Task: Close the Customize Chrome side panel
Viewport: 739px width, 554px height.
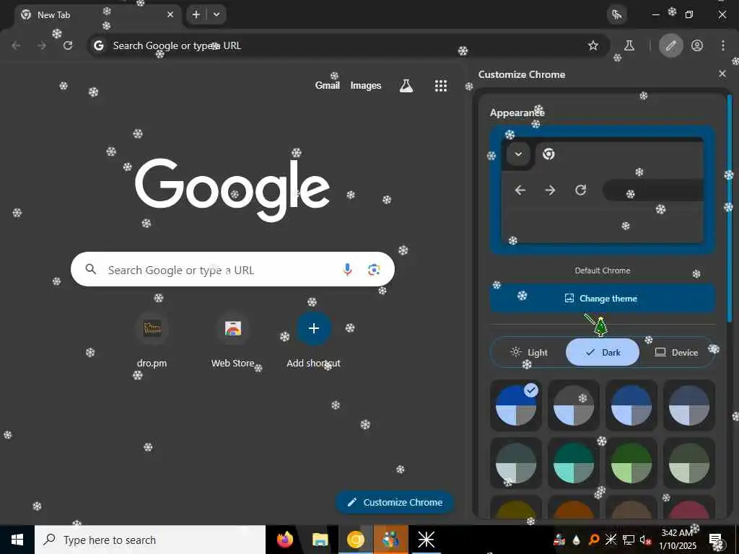Action: click(722, 74)
